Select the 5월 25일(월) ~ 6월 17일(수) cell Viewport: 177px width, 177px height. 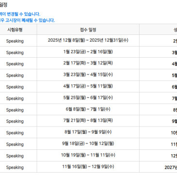88,98
